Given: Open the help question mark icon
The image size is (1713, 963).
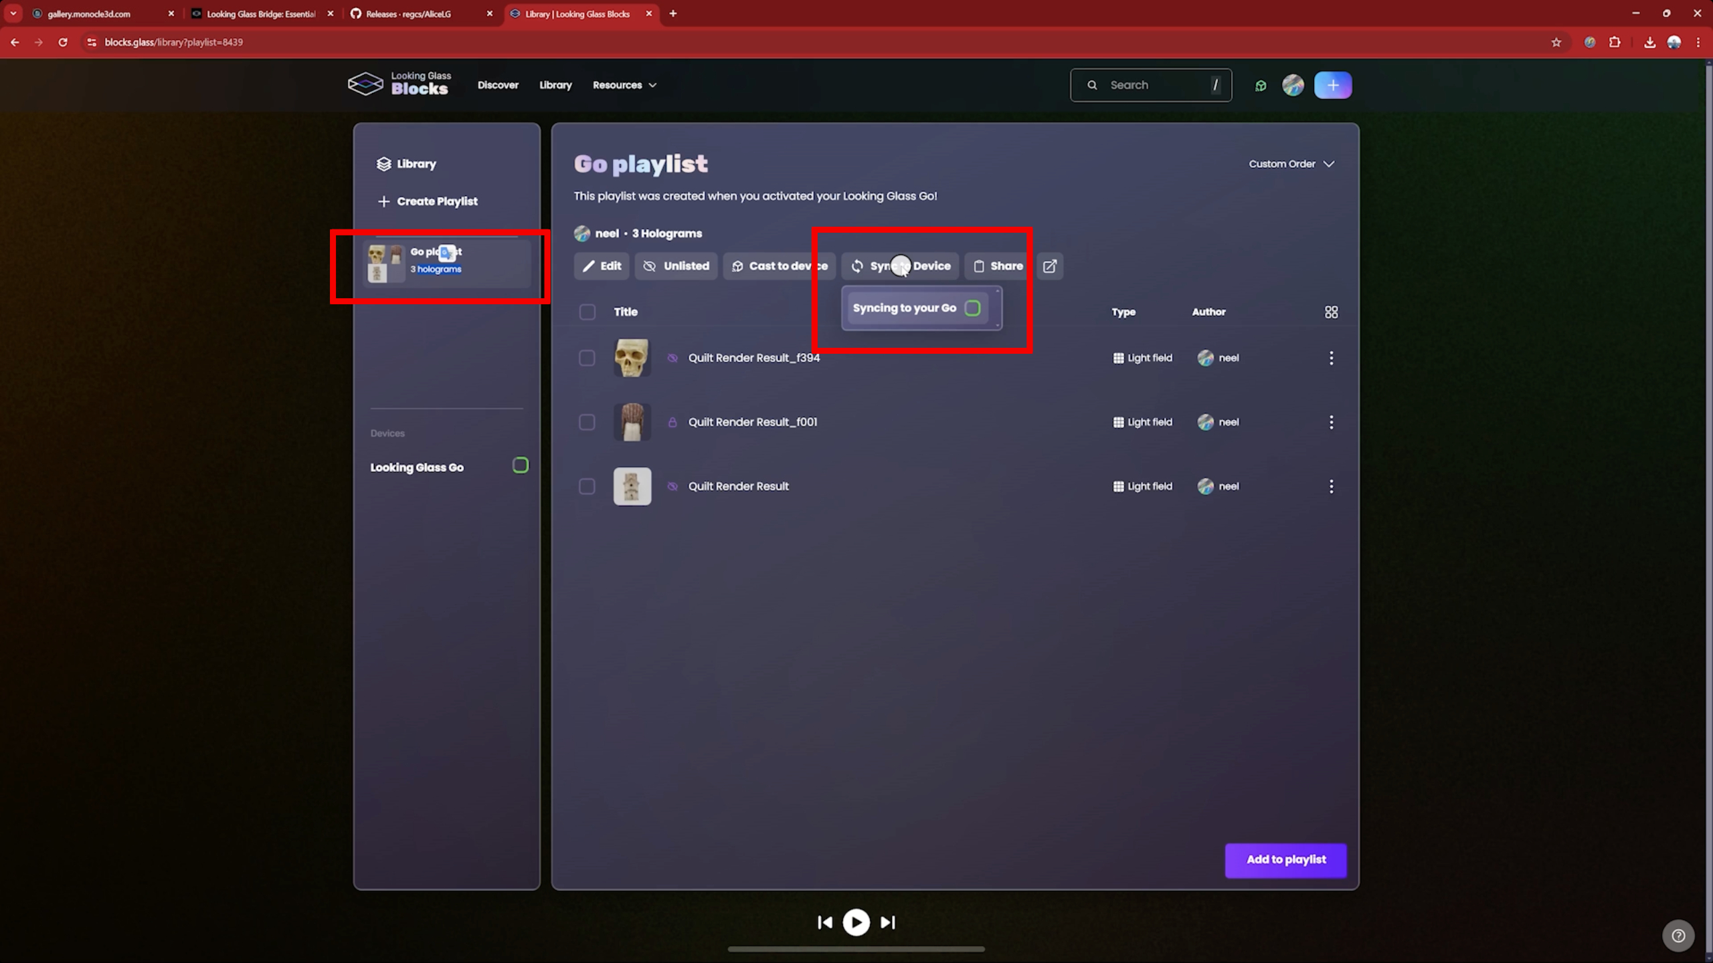Looking at the screenshot, I should pyautogui.click(x=1678, y=936).
